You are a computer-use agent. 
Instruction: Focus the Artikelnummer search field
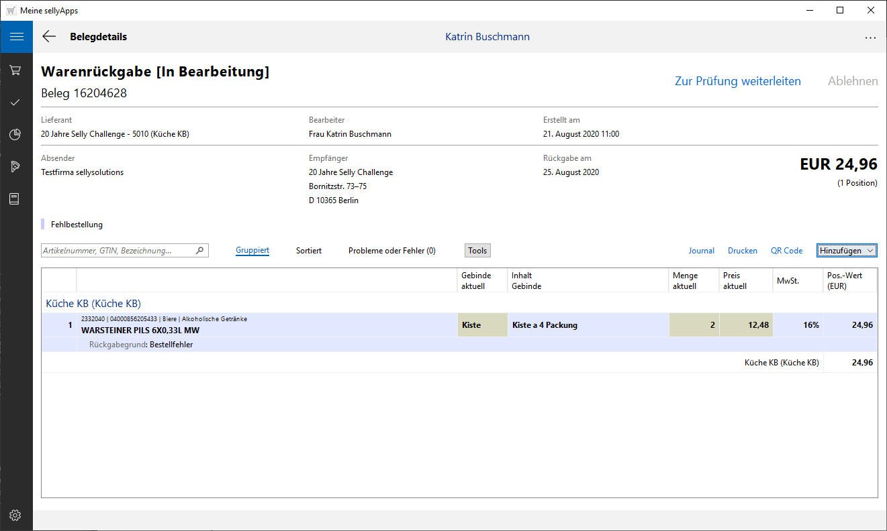coord(118,251)
